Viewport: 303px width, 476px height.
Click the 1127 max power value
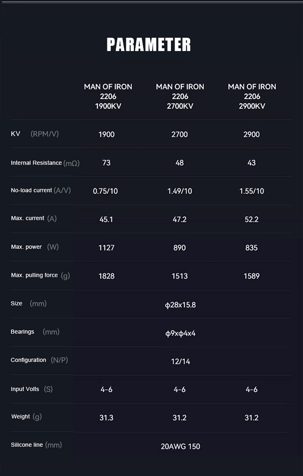pyautogui.click(x=106, y=248)
